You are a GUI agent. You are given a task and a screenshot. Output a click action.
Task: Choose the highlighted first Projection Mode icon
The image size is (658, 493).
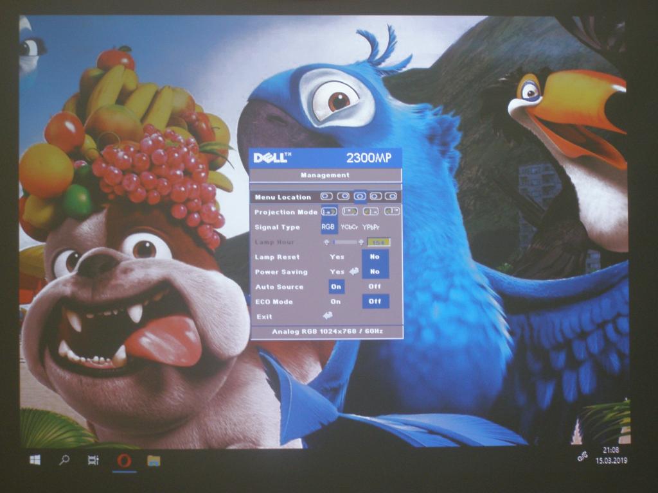pos(330,212)
